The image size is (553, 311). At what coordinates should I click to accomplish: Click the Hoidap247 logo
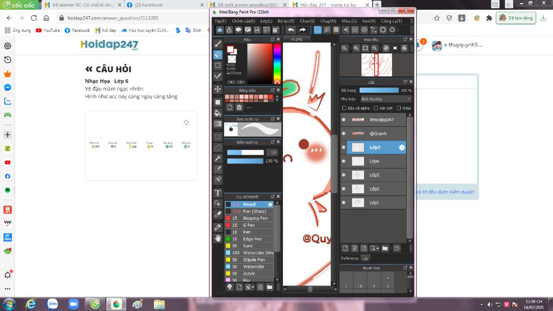(x=109, y=45)
